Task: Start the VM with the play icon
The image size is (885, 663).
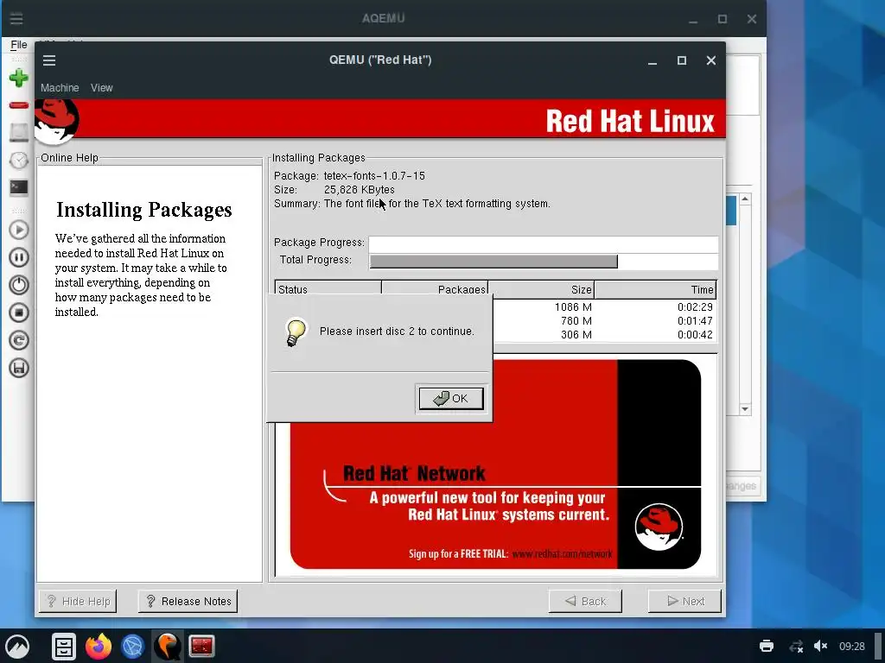Action: [x=19, y=230]
